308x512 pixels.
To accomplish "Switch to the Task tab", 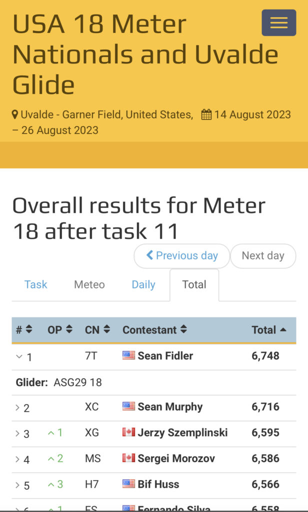I will coord(36,284).
